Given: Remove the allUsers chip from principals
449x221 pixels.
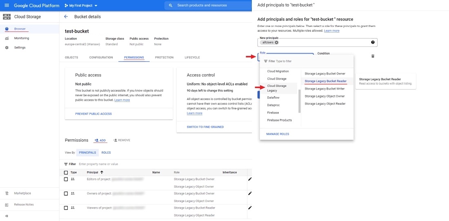Looking at the screenshot, I should coord(276,42).
